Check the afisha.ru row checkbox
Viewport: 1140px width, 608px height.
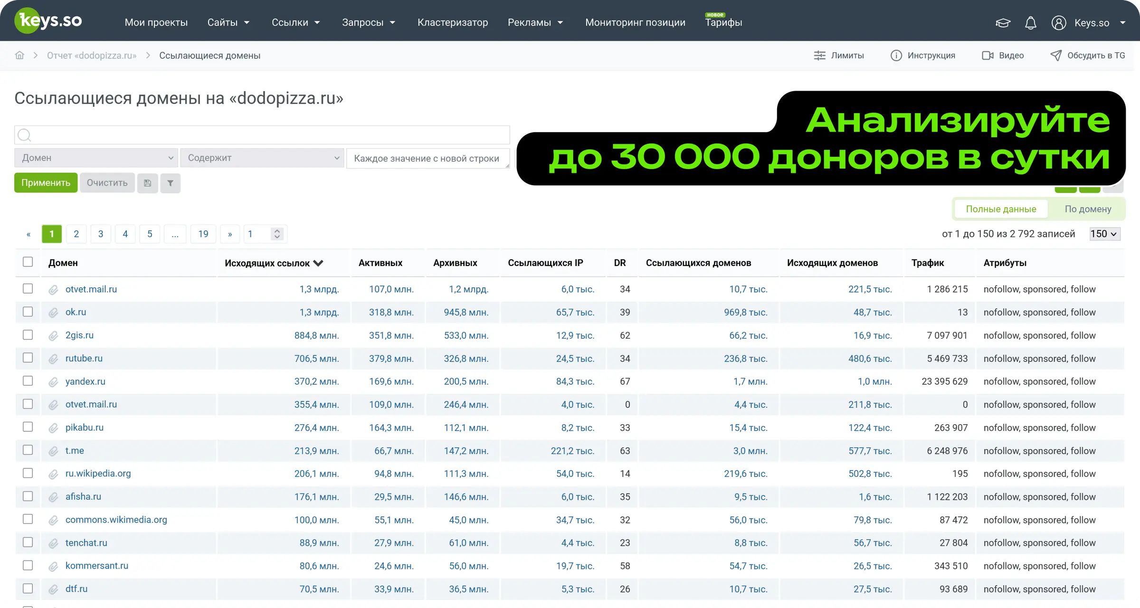[28, 496]
